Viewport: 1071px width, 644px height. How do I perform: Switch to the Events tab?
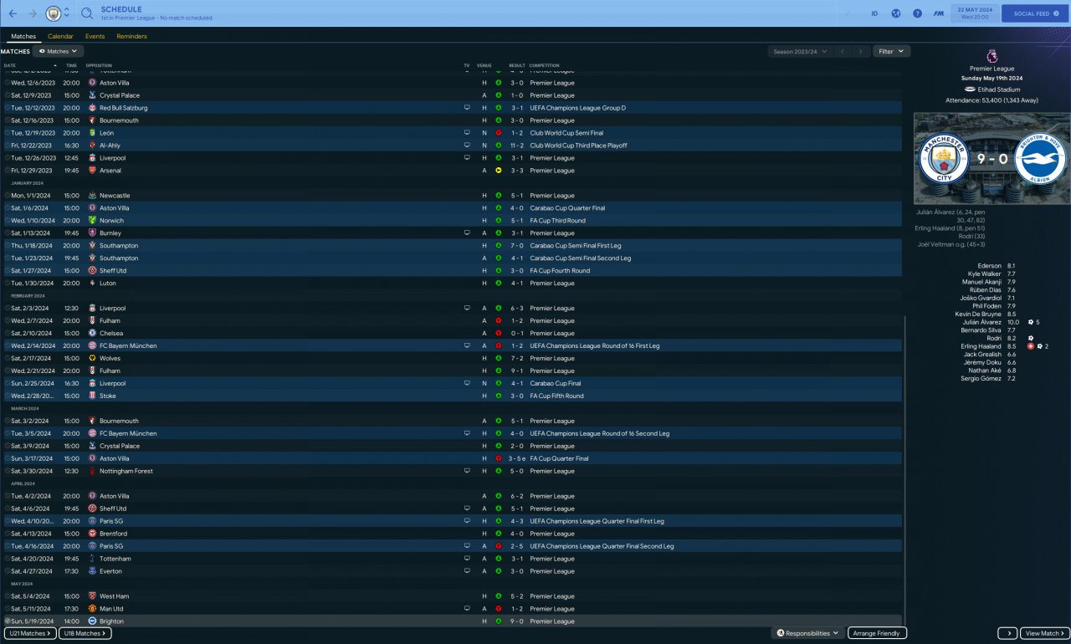[95, 37]
